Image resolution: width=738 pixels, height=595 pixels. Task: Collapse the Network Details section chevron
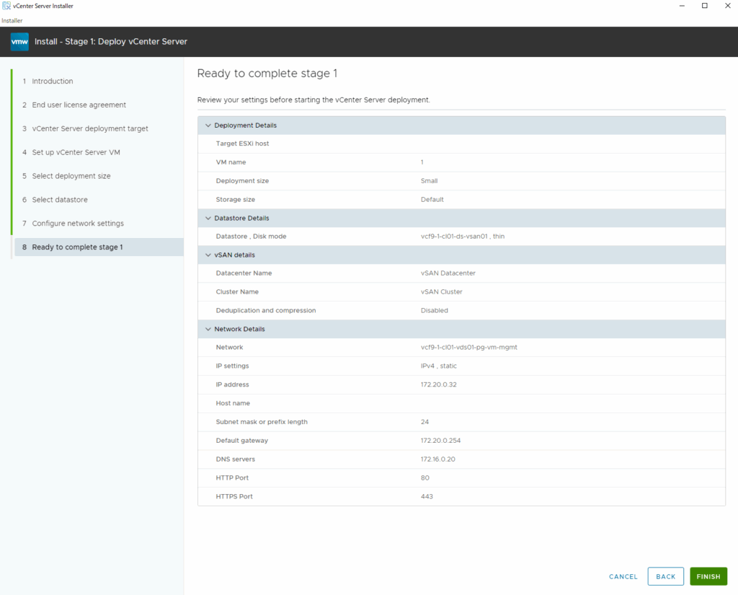pyautogui.click(x=208, y=329)
